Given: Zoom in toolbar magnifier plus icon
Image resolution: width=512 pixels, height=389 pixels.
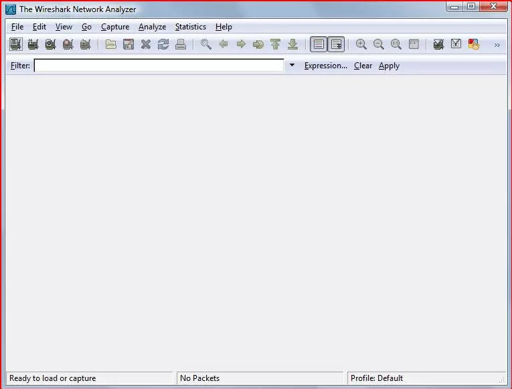Looking at the screenshot, I should pos(361,44).
